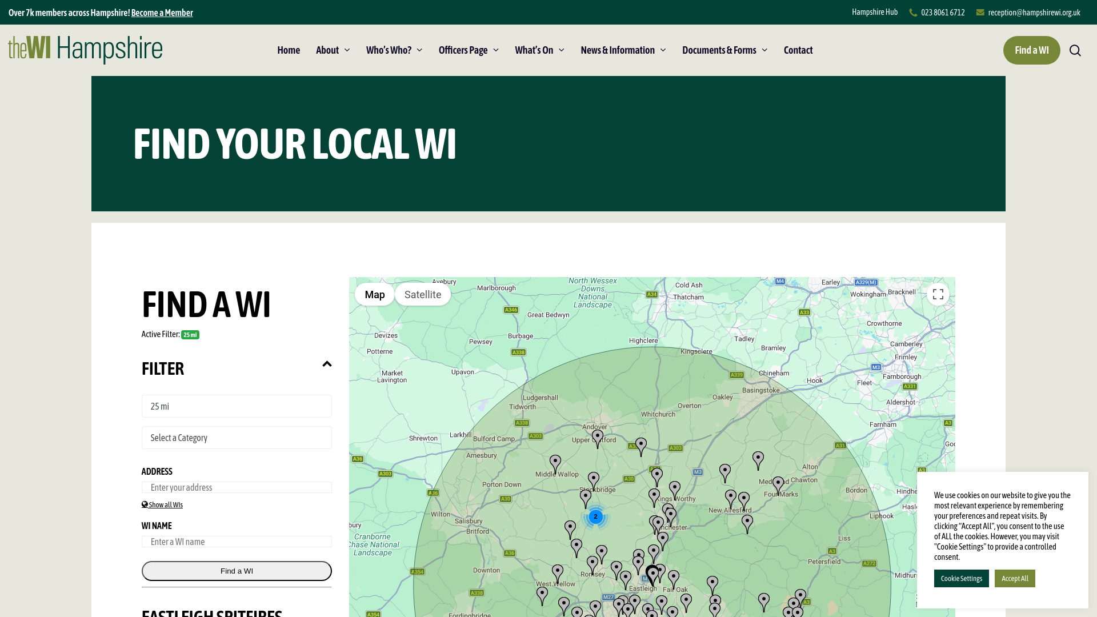The image size is (1097, 617).
Task: Expand the Officers Page menu
Action: (x=469, y=50)
